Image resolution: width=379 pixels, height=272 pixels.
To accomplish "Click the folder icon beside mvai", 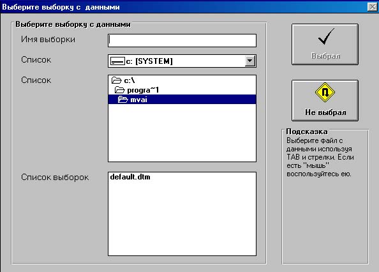I will 123,100.
